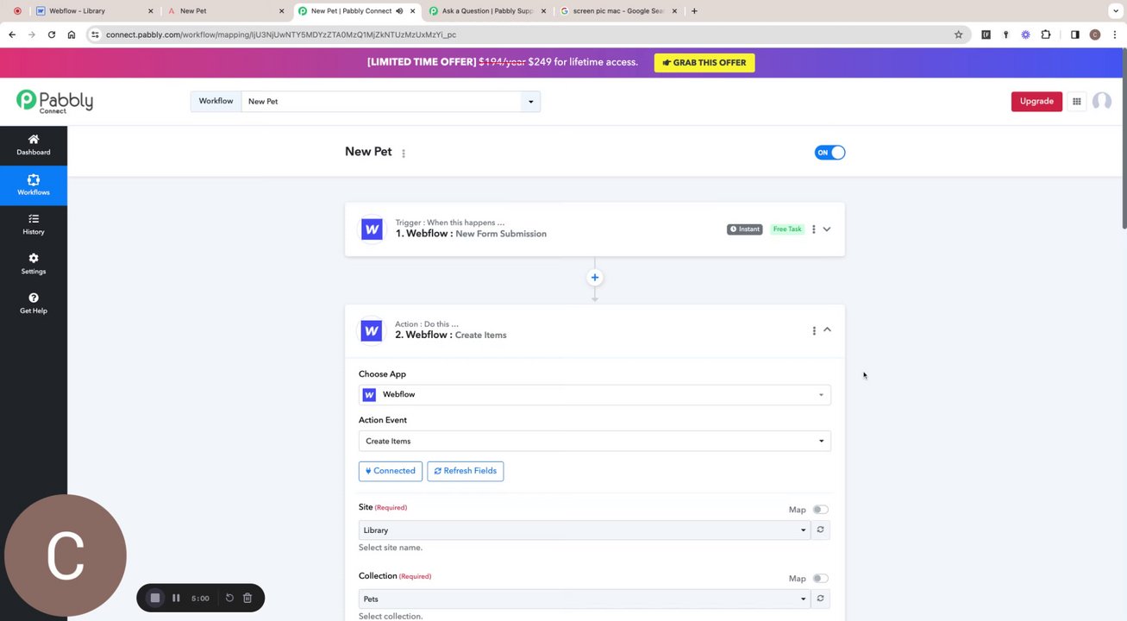Viewport: 1127px width, 621px height.
Task: Open the Collection dropdown showing Pets
Action: [x=585, y=599]
